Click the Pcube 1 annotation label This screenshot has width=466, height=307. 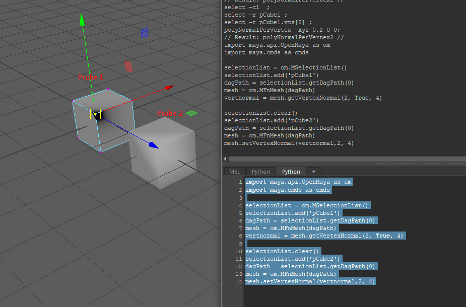coord(90,77)
